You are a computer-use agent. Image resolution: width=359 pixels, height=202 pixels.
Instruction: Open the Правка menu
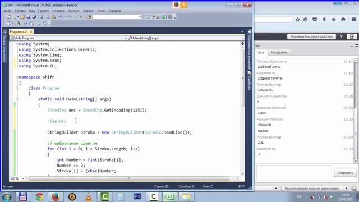coord(20,11)
